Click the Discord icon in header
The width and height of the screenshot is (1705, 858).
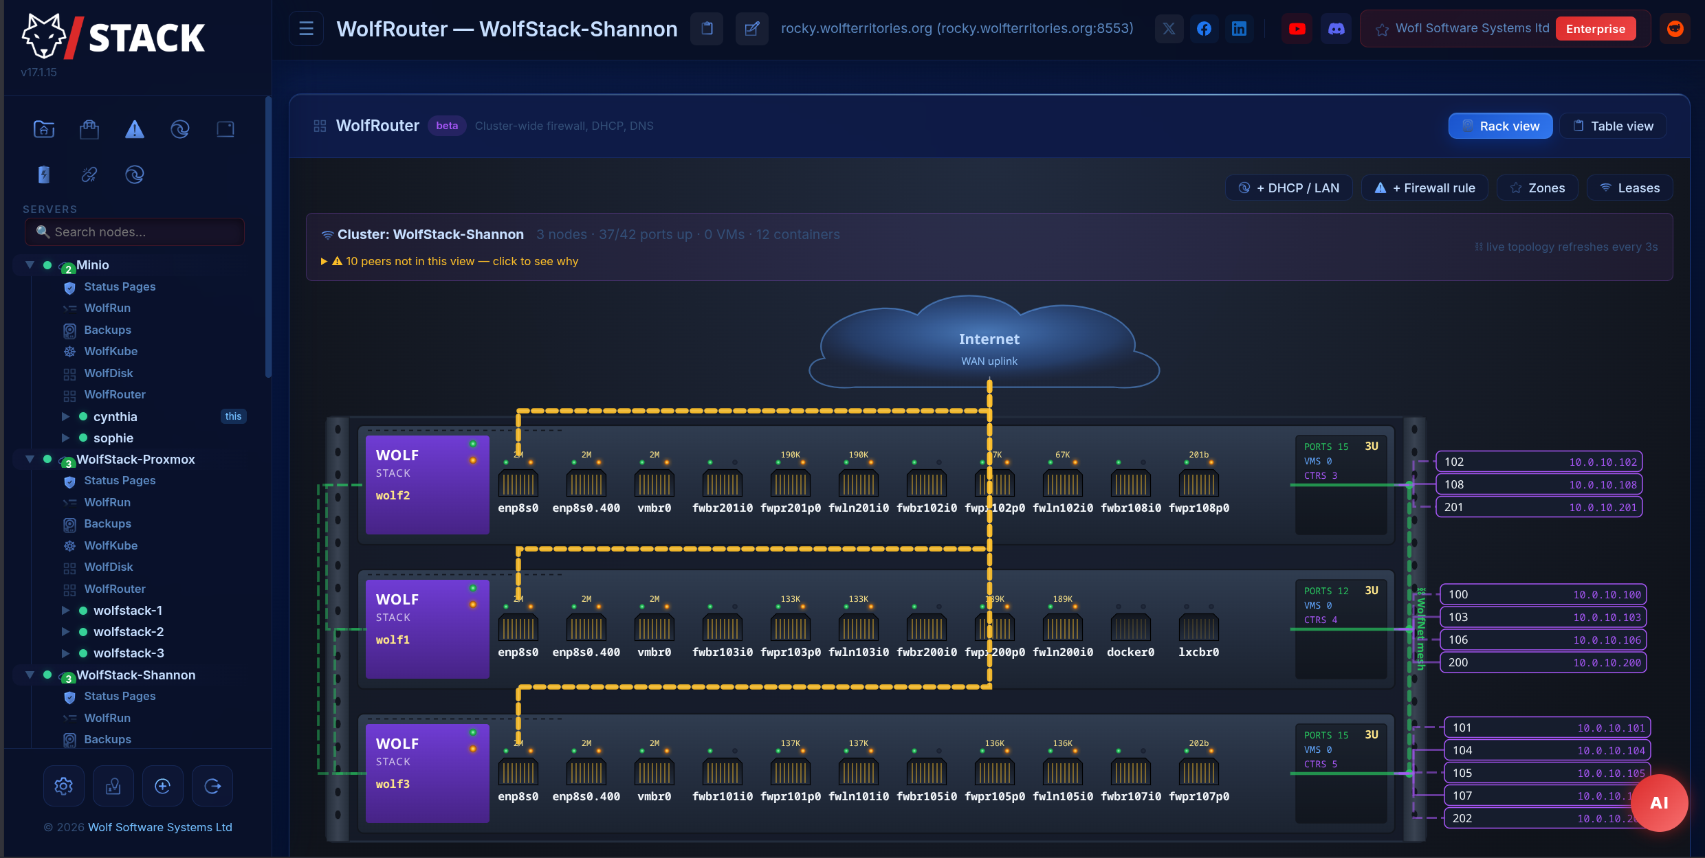tap(1336, 29)
